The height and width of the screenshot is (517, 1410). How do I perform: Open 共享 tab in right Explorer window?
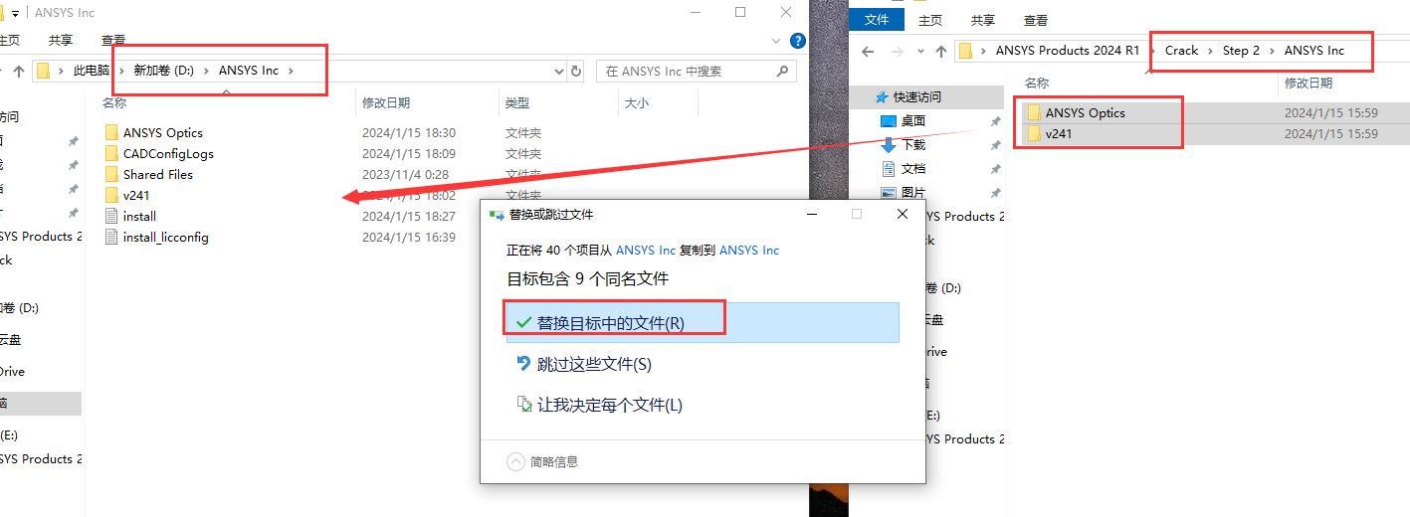pos(983,20)
